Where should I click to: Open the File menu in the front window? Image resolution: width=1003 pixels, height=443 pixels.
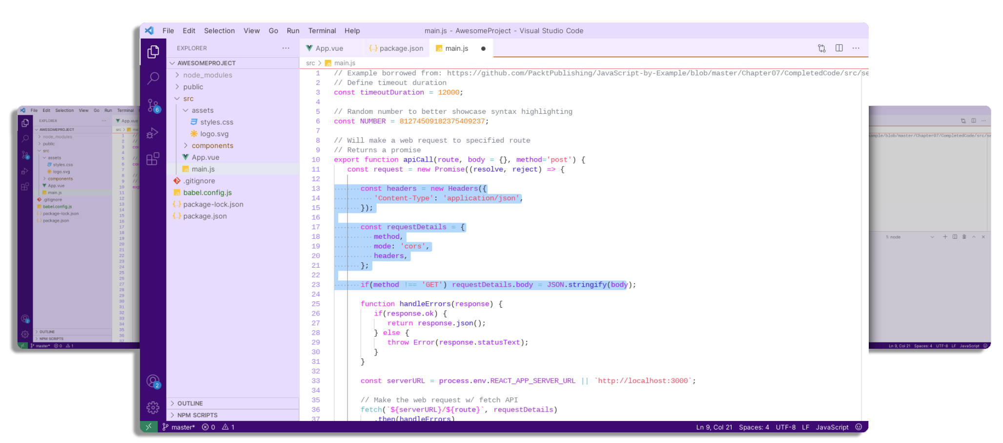click(x=168, y=30)
